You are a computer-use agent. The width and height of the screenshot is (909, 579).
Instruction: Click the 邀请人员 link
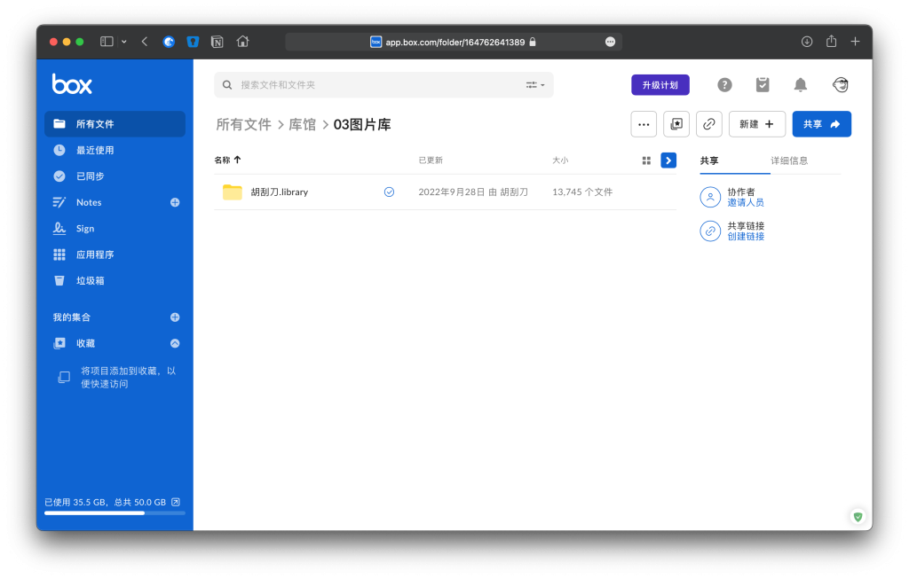tap(746, 203)
